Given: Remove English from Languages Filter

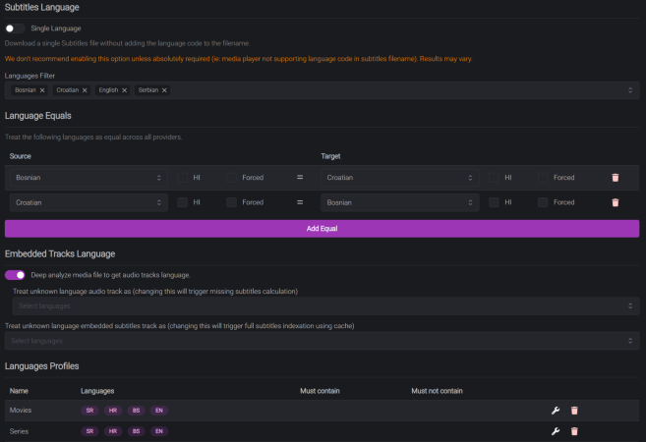Looking at the screenshot, I should (125, 90).
